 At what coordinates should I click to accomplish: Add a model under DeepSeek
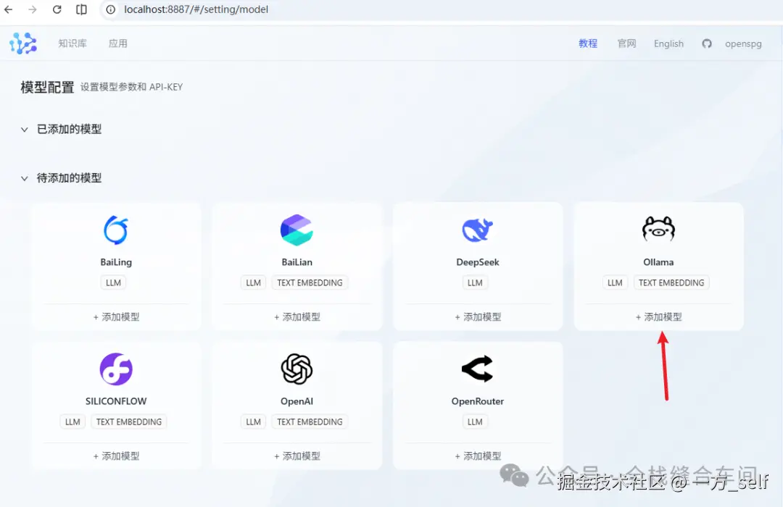point(477,317)
